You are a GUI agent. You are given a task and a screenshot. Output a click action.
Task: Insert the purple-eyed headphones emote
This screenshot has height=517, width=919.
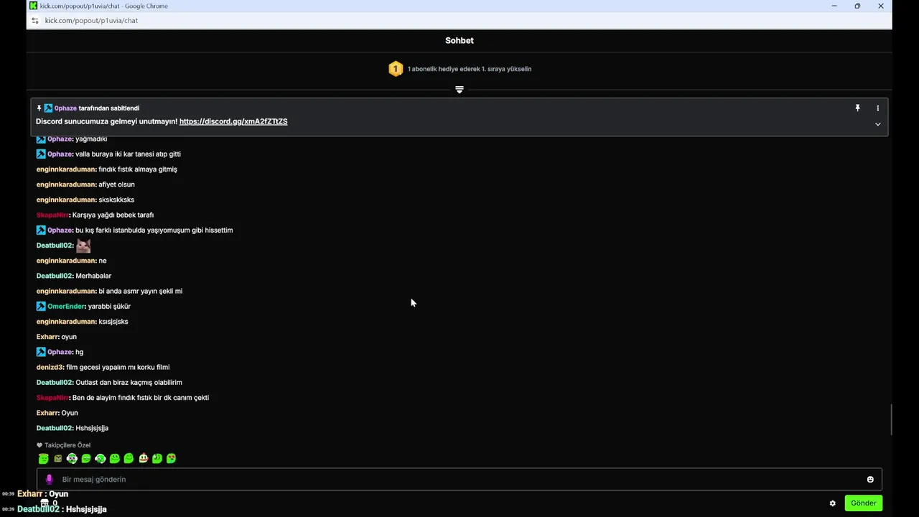(x=72, y=458)
